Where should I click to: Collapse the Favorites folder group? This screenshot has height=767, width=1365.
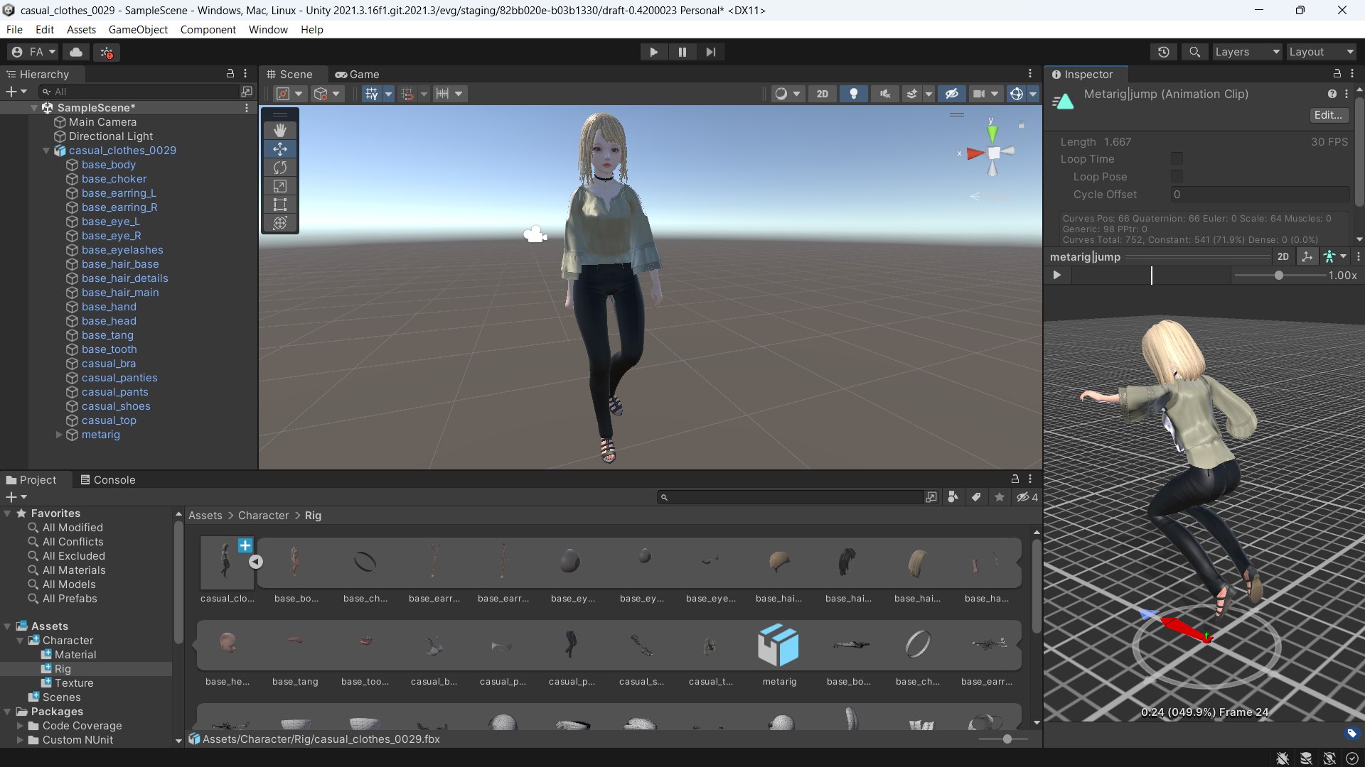point(8,513)
